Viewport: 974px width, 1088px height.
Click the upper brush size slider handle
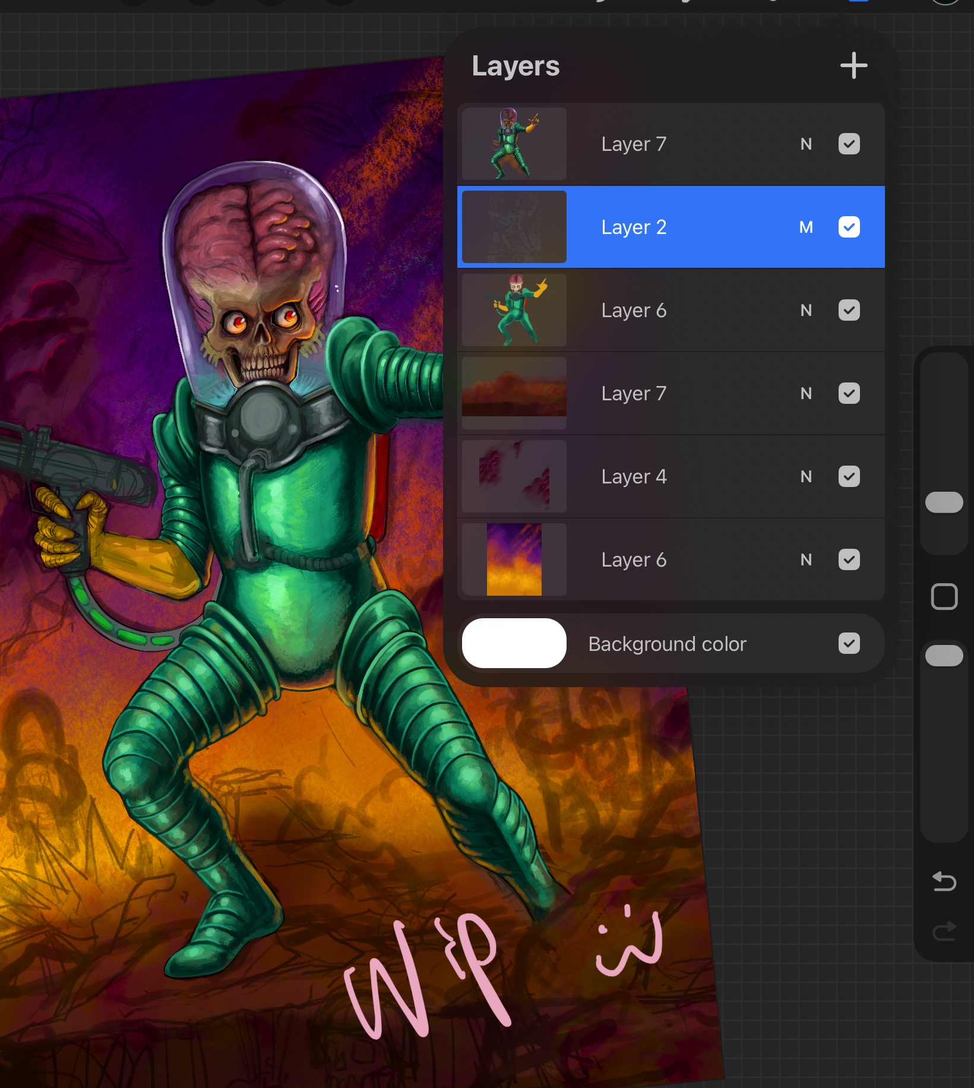pos(944,502)
